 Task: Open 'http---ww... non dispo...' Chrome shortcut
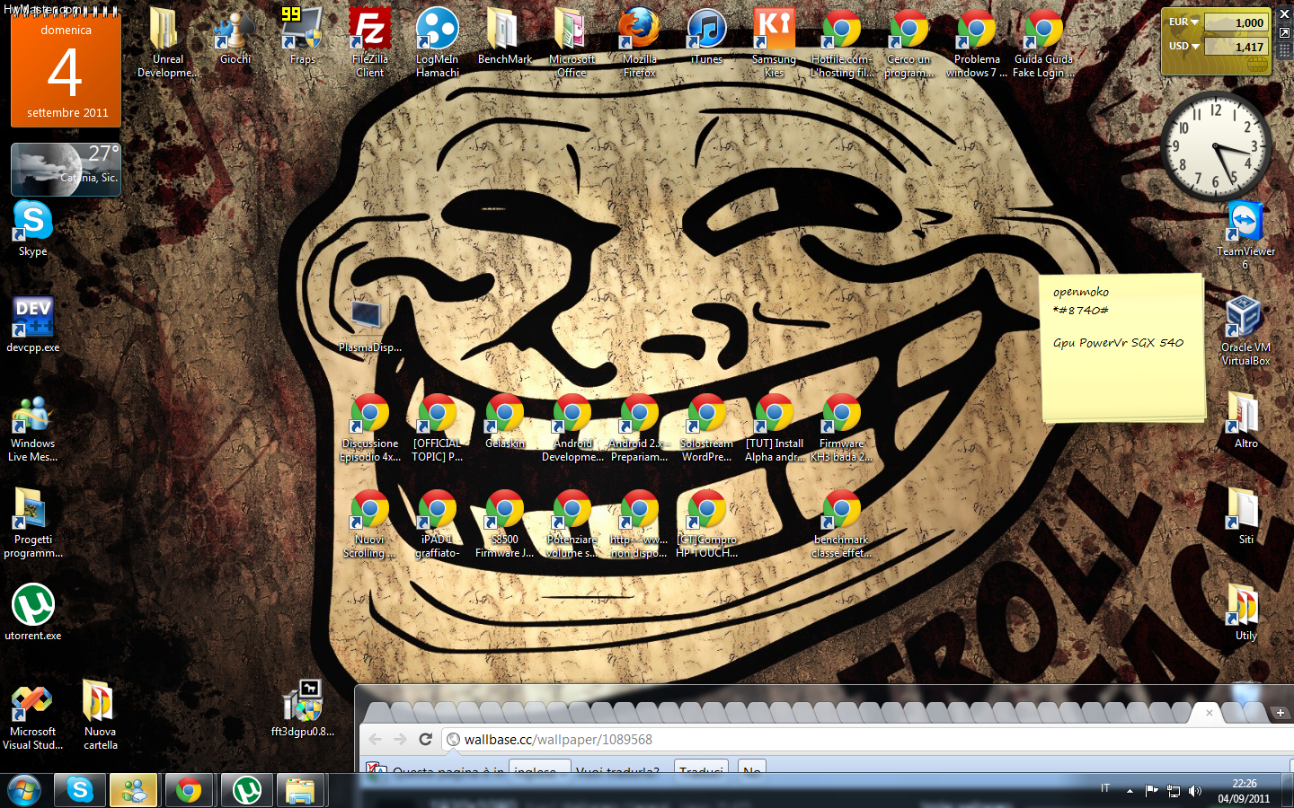coord(639,523)
